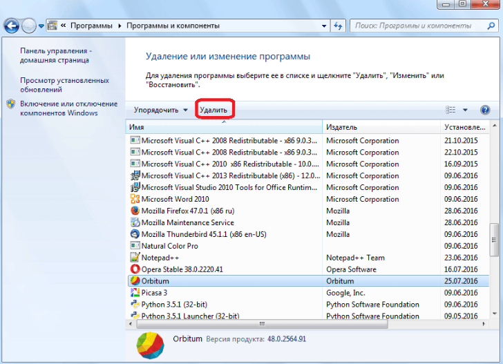The width and height of the screenshot is (503, 364).
Task: Open Панель управления - домашняя страница
Action: pyautogui.click(x=56, y=55)
